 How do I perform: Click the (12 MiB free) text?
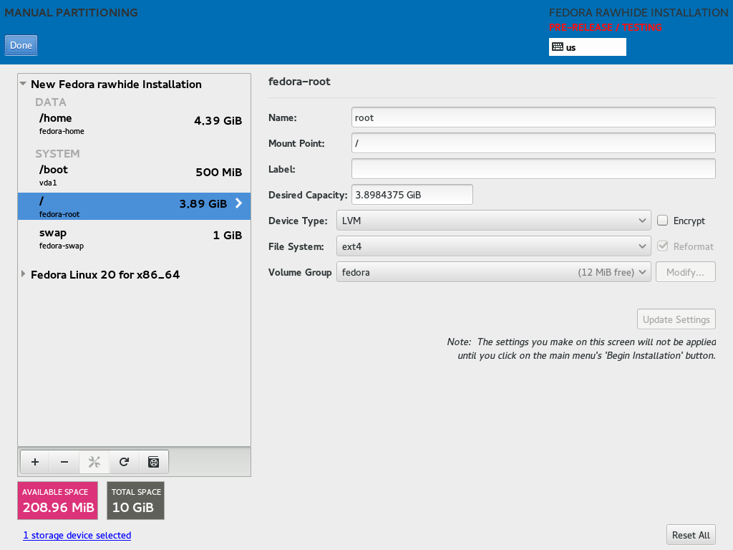coord(606,272)
